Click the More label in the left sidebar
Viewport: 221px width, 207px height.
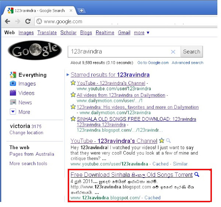[24, 112]
